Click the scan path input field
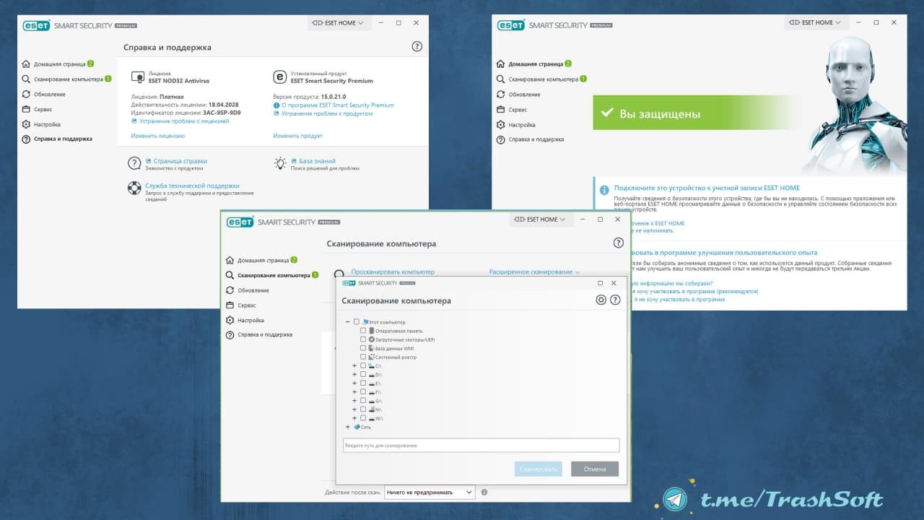Screen dimensions: 924x520 [481, 446]
